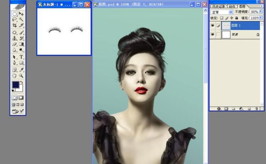This screenshot has height=164, width=266.
Task: Switch to the 动作 tab
Action: (231, 6)
